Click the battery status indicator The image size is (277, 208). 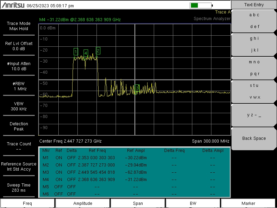click(201, 5)
